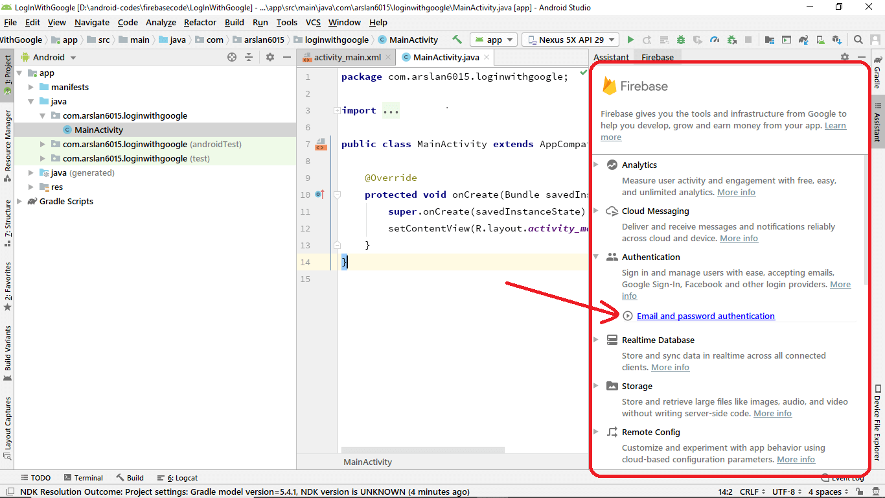Open the Refactor menu
The height and width of the screenshot is (498, 885).
click(200, 22)
